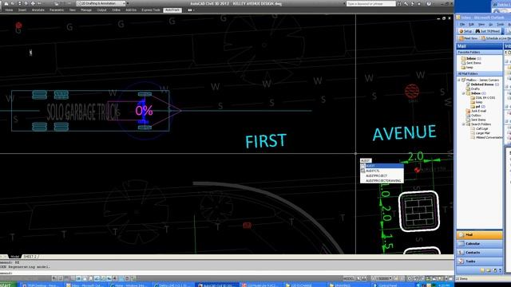Open the Junk E-mail folder

(476, 111)
